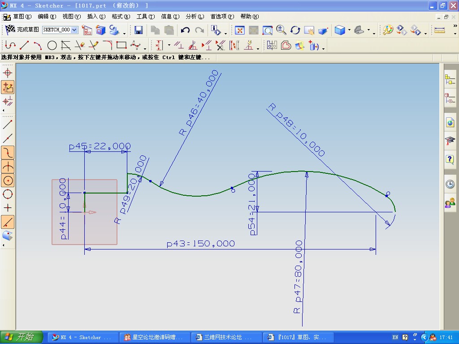This screenshot has width=459, height=344.
Task: Open the Help question mark side tab
Action: tap(450, 160)
